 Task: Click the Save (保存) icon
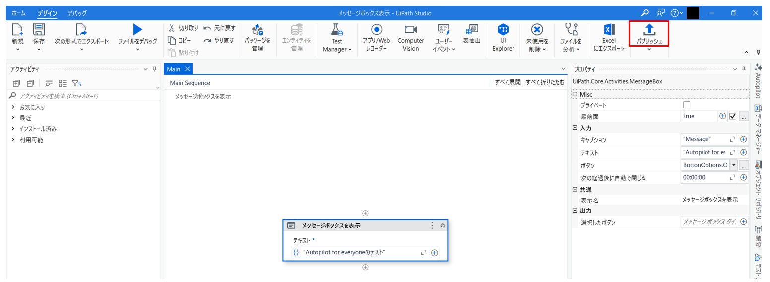point(39,30)
